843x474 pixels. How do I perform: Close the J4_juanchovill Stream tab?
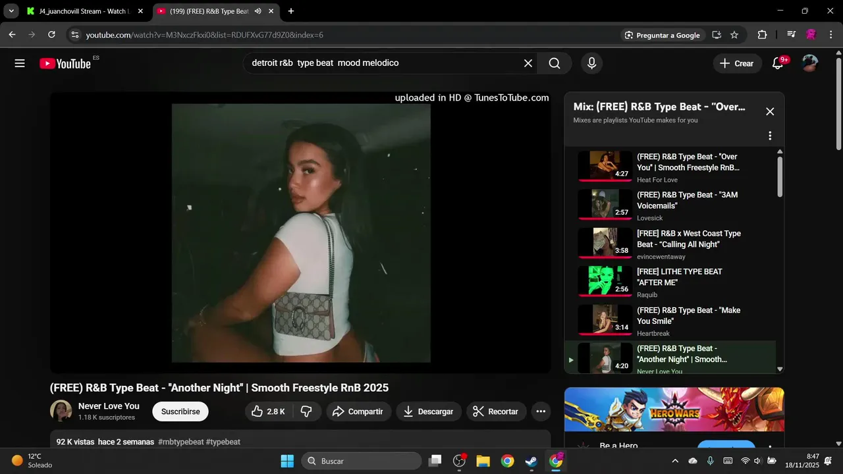(140, 11)
